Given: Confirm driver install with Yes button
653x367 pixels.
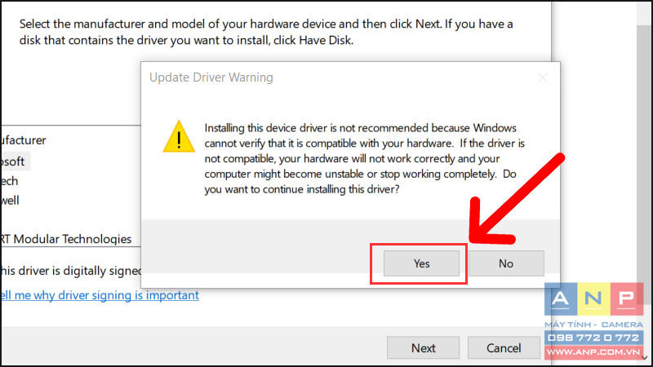Looking at the screenshot, I should 421,263.
